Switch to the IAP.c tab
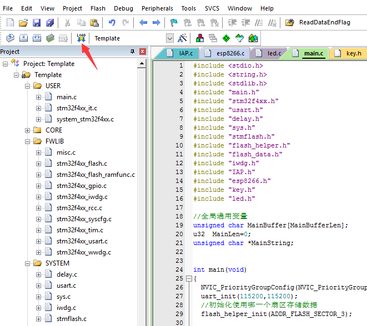This screenshot has width=367, height=326. click(186, 54)
